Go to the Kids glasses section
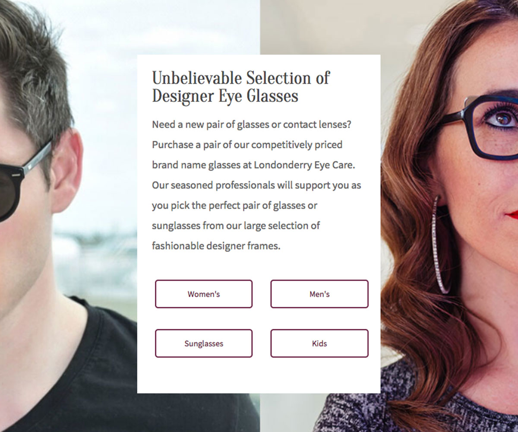Viewport: 518px width, 432px height. (x=319, y=344)
